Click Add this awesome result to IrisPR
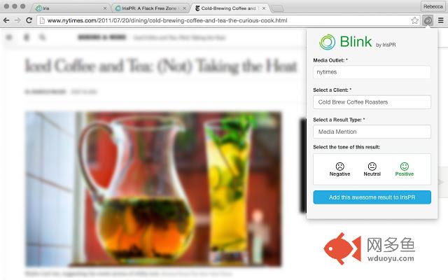The width and height of the screenshot is (448, 280). click(x=372, y=197)
